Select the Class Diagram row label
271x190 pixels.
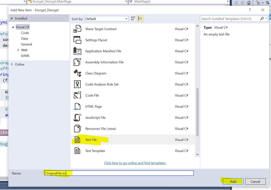pos(96,73)
